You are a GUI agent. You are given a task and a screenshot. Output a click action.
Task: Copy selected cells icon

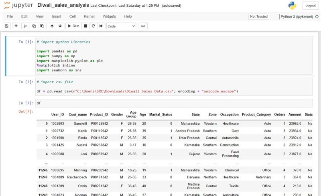click(x=33, y=26)
